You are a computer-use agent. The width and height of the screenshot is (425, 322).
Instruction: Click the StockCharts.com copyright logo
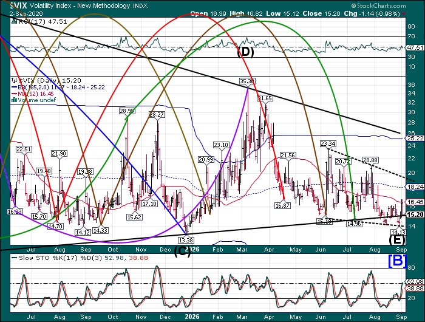378,5
